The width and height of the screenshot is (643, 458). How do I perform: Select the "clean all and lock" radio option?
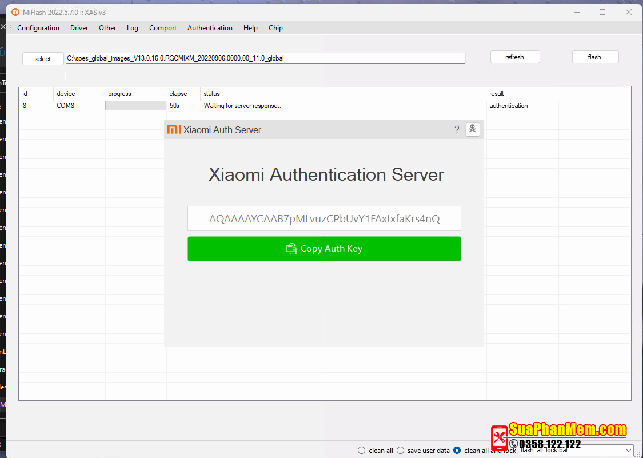click(x=457, y=450)
